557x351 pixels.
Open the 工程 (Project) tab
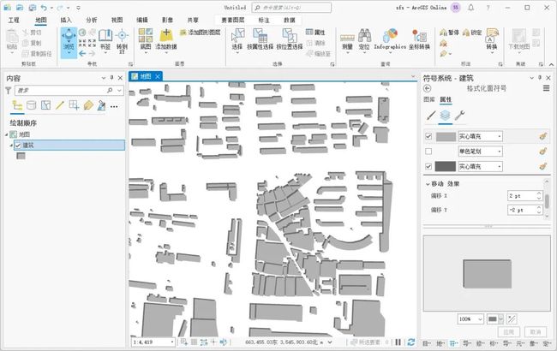14,20
